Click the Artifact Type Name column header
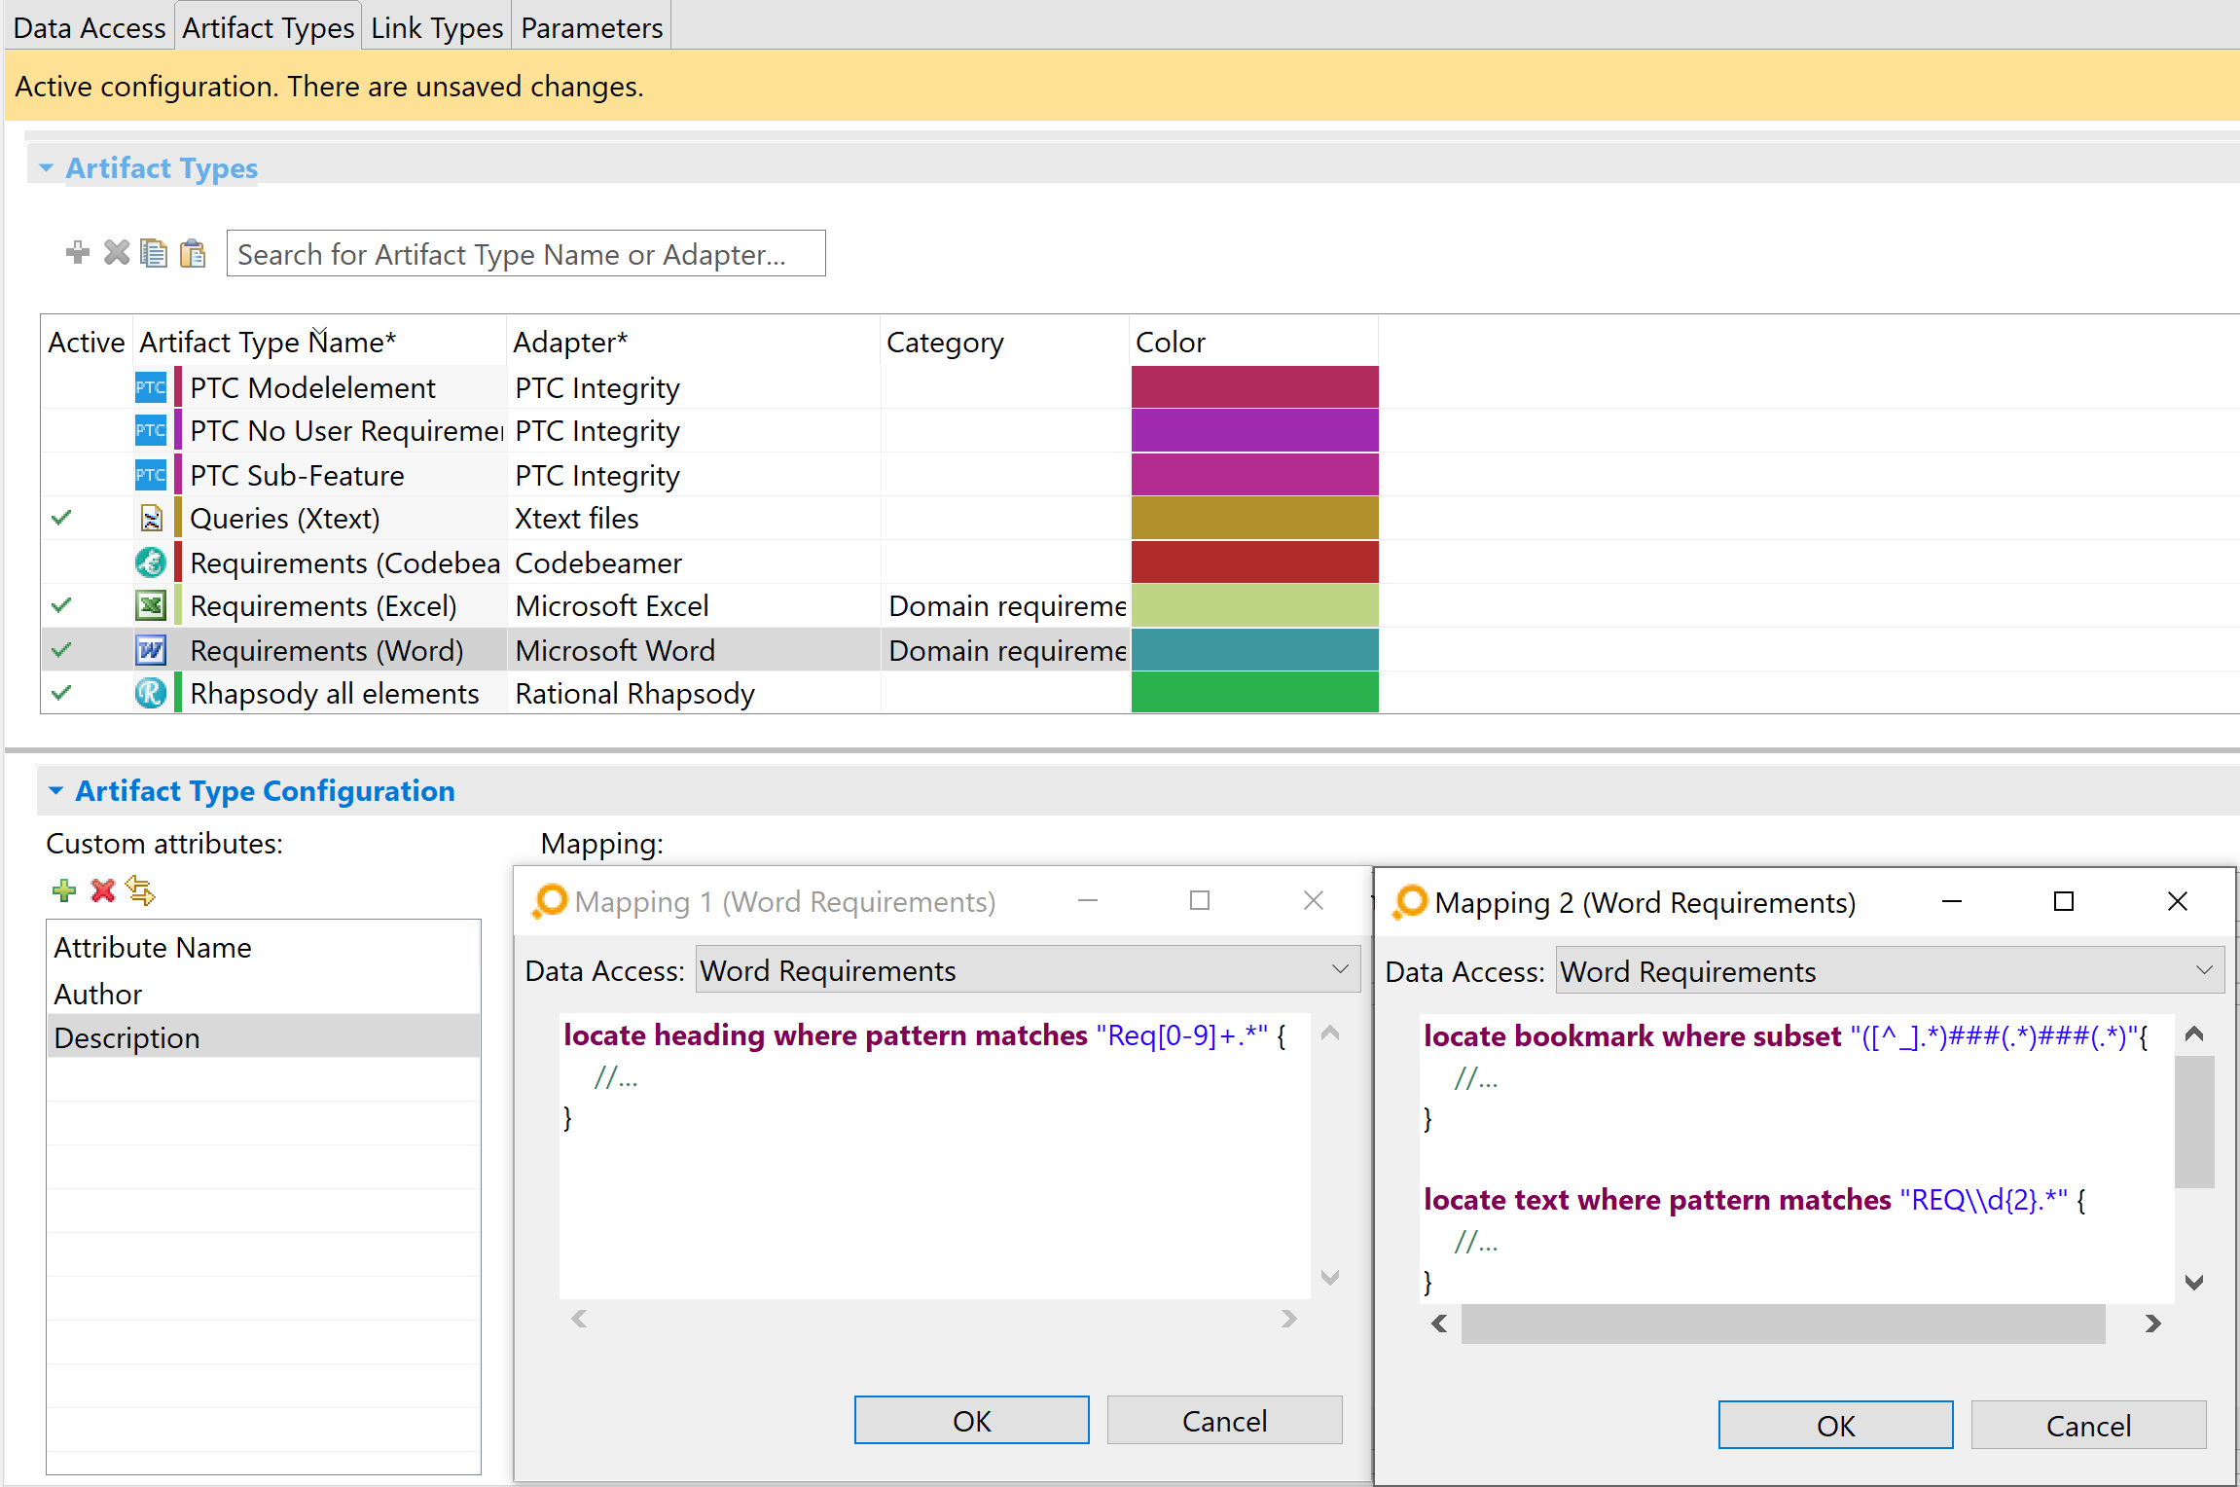Viewport: 2240px width, 1487px height. [x=319, y=342]
